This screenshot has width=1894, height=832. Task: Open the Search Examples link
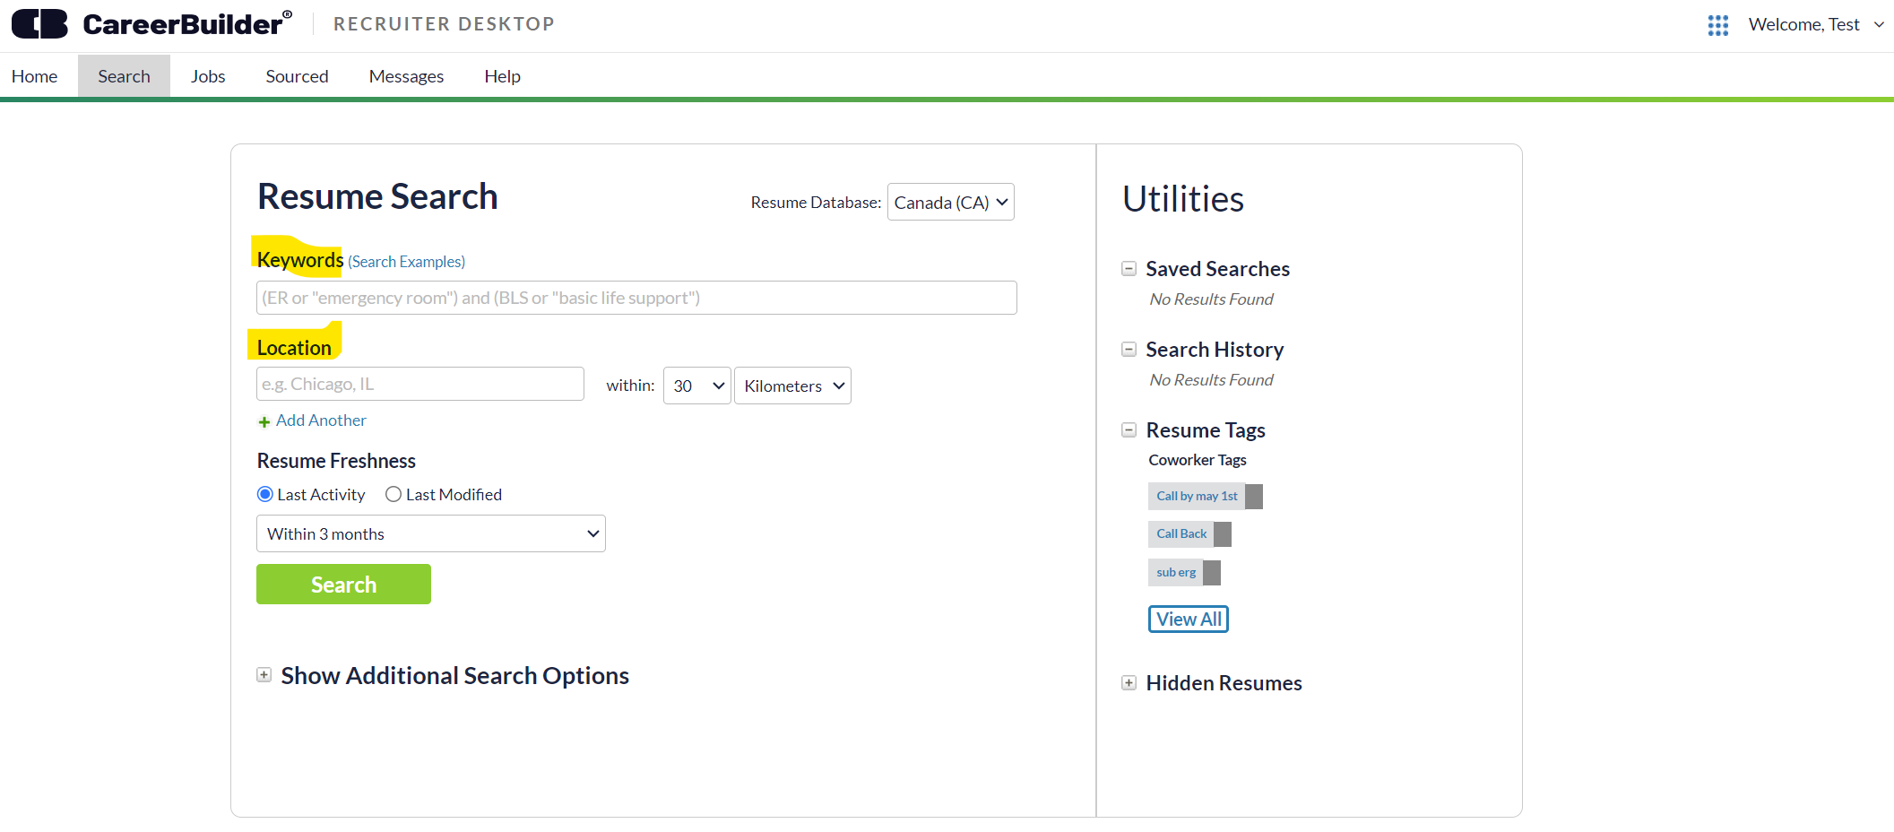pos(406,262)
